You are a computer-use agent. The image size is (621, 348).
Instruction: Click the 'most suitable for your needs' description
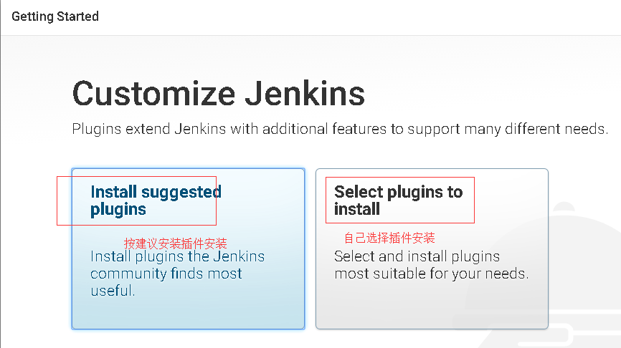pos(431,274)
